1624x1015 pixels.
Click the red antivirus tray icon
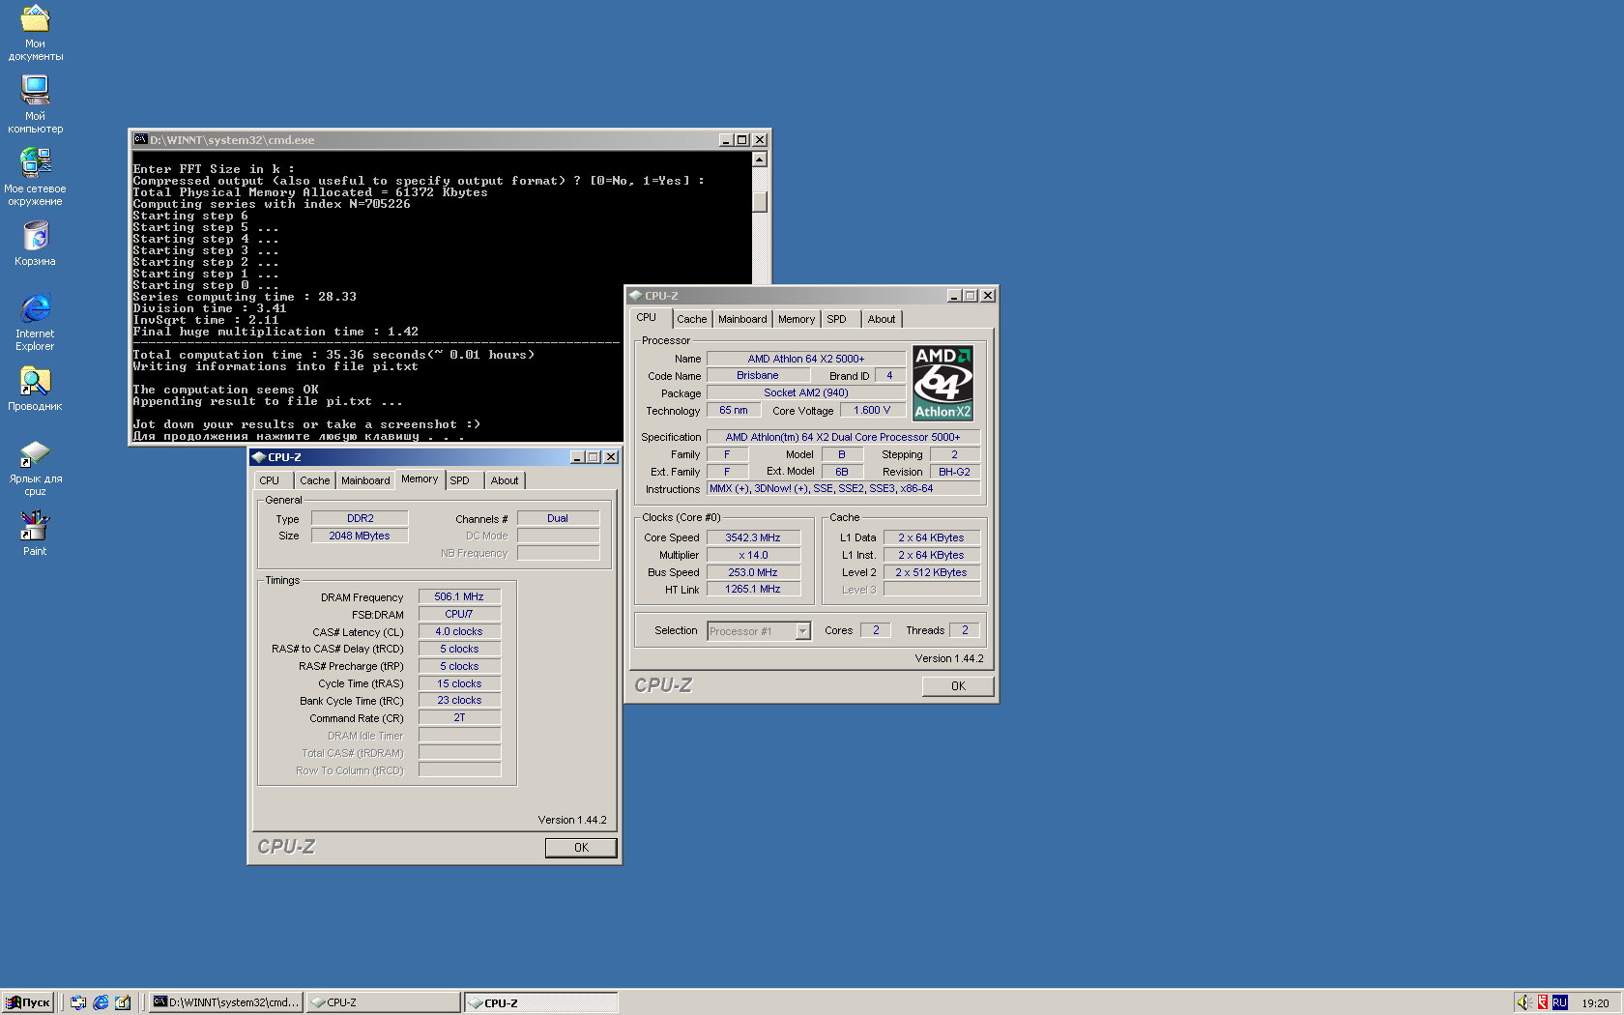[x=1543, y=1002]
